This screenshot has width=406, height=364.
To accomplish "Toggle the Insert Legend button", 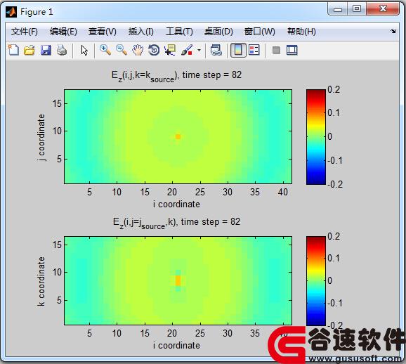I will (254, 50).
